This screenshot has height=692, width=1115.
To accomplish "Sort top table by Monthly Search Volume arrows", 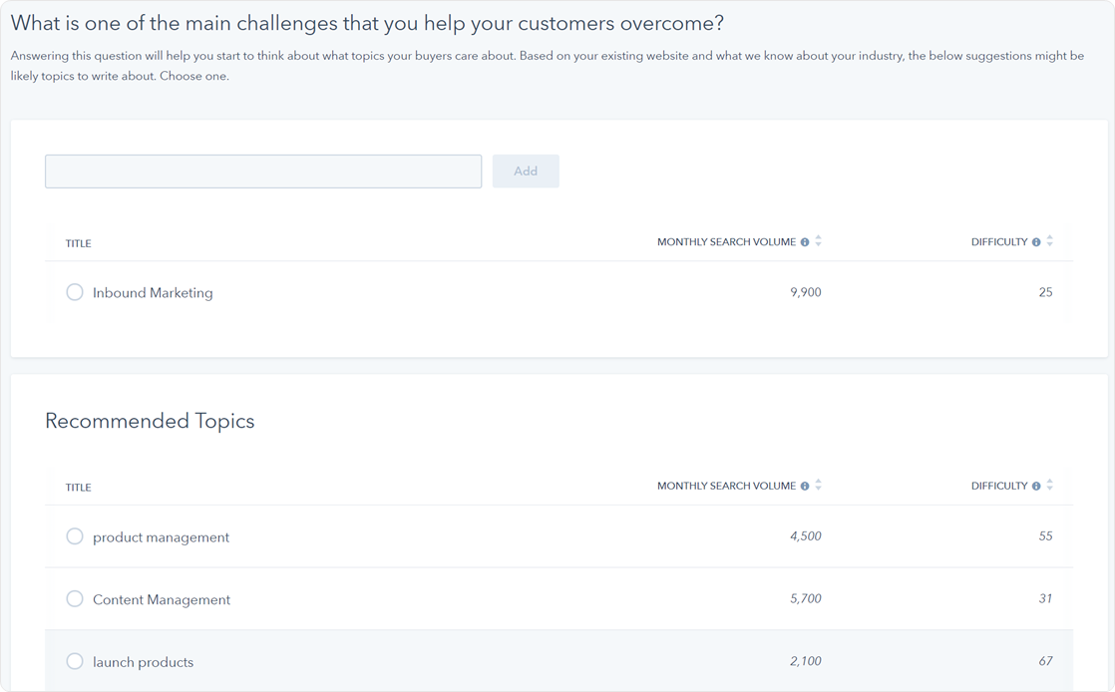I will 819,241.
